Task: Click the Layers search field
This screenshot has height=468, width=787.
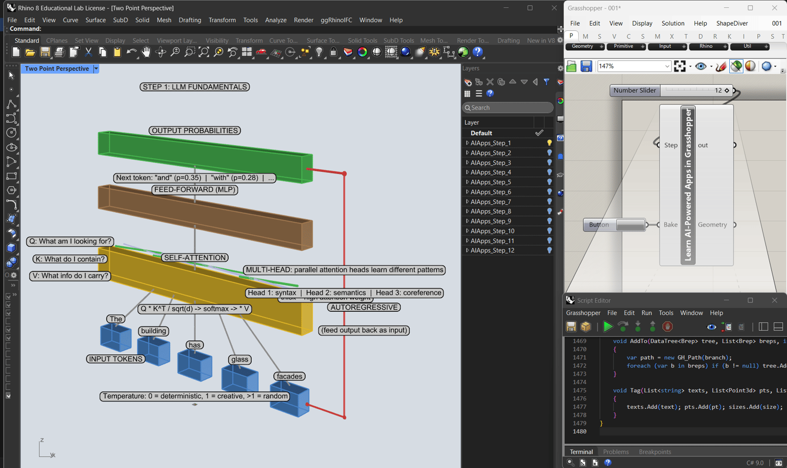Action: (x=507, y=107)
